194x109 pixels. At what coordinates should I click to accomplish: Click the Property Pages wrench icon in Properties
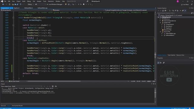[x=164, y=63]
